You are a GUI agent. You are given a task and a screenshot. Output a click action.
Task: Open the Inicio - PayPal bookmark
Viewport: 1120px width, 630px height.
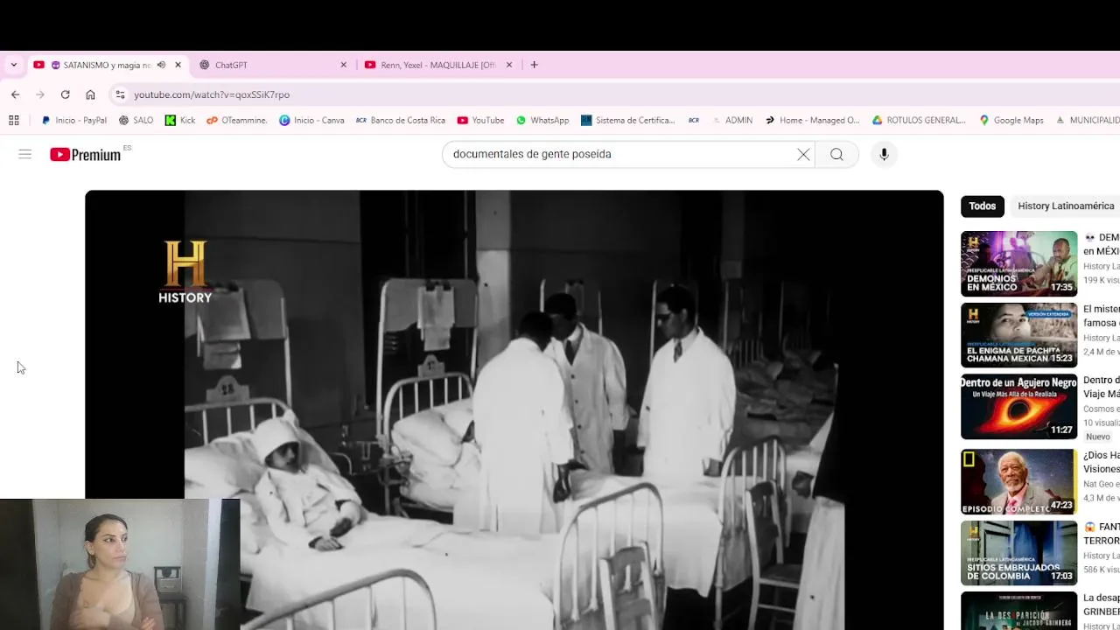73,120
